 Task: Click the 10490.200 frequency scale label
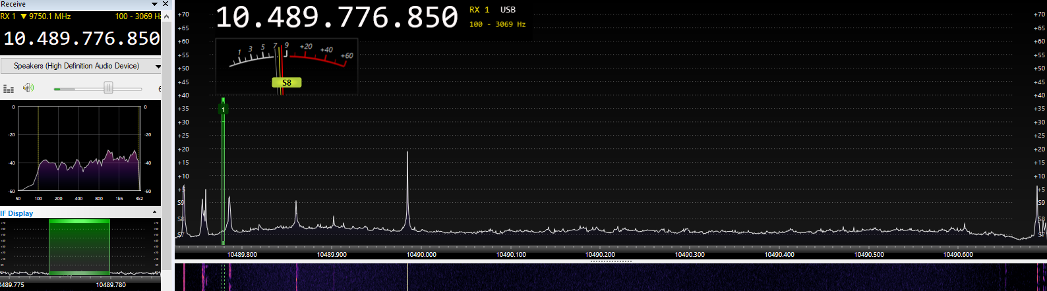[599, 255]
